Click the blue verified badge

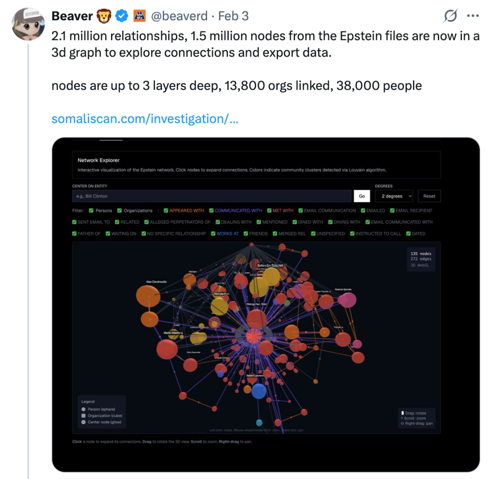point(122,17)
